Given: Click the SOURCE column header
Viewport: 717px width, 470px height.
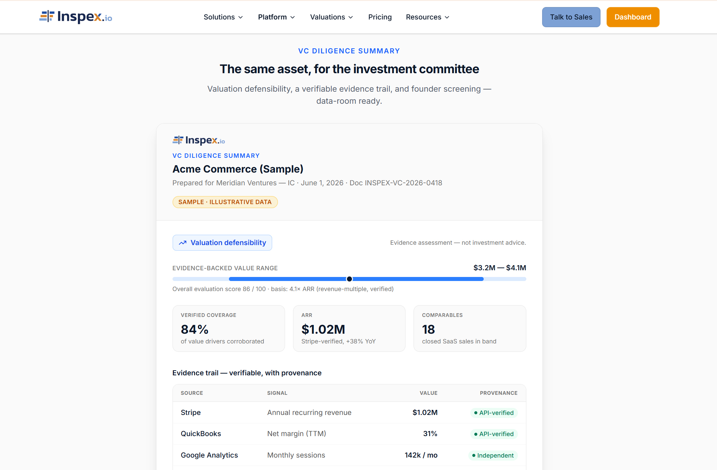Looking at the screenshot, I should [x=192, y=393].
